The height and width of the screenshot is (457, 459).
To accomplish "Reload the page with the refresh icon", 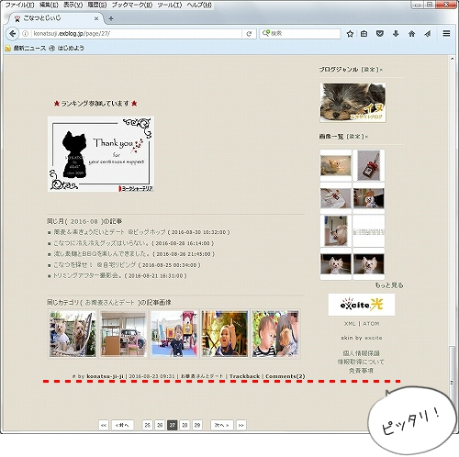I will point(249,34).
